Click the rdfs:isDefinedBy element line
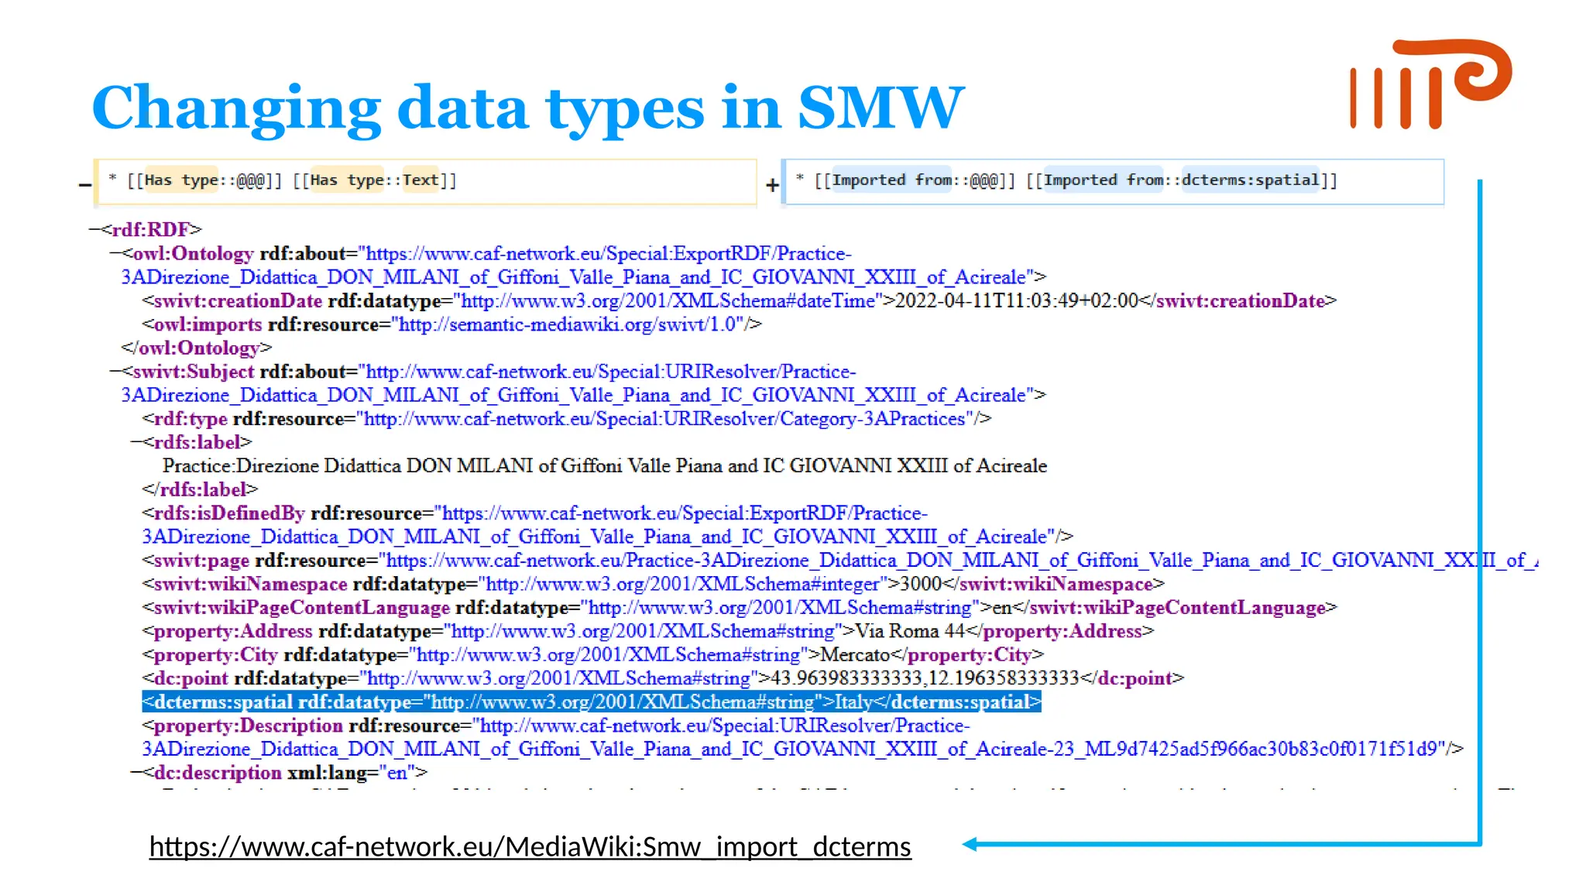This screenshot has height=892, width=1586. tap(608, 525)
